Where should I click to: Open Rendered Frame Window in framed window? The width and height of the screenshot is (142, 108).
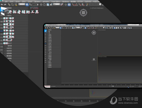(x=125, y=28)
